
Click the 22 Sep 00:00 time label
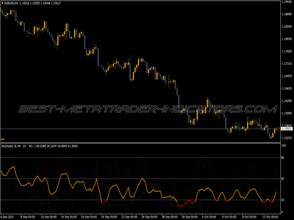coord(129,217)
